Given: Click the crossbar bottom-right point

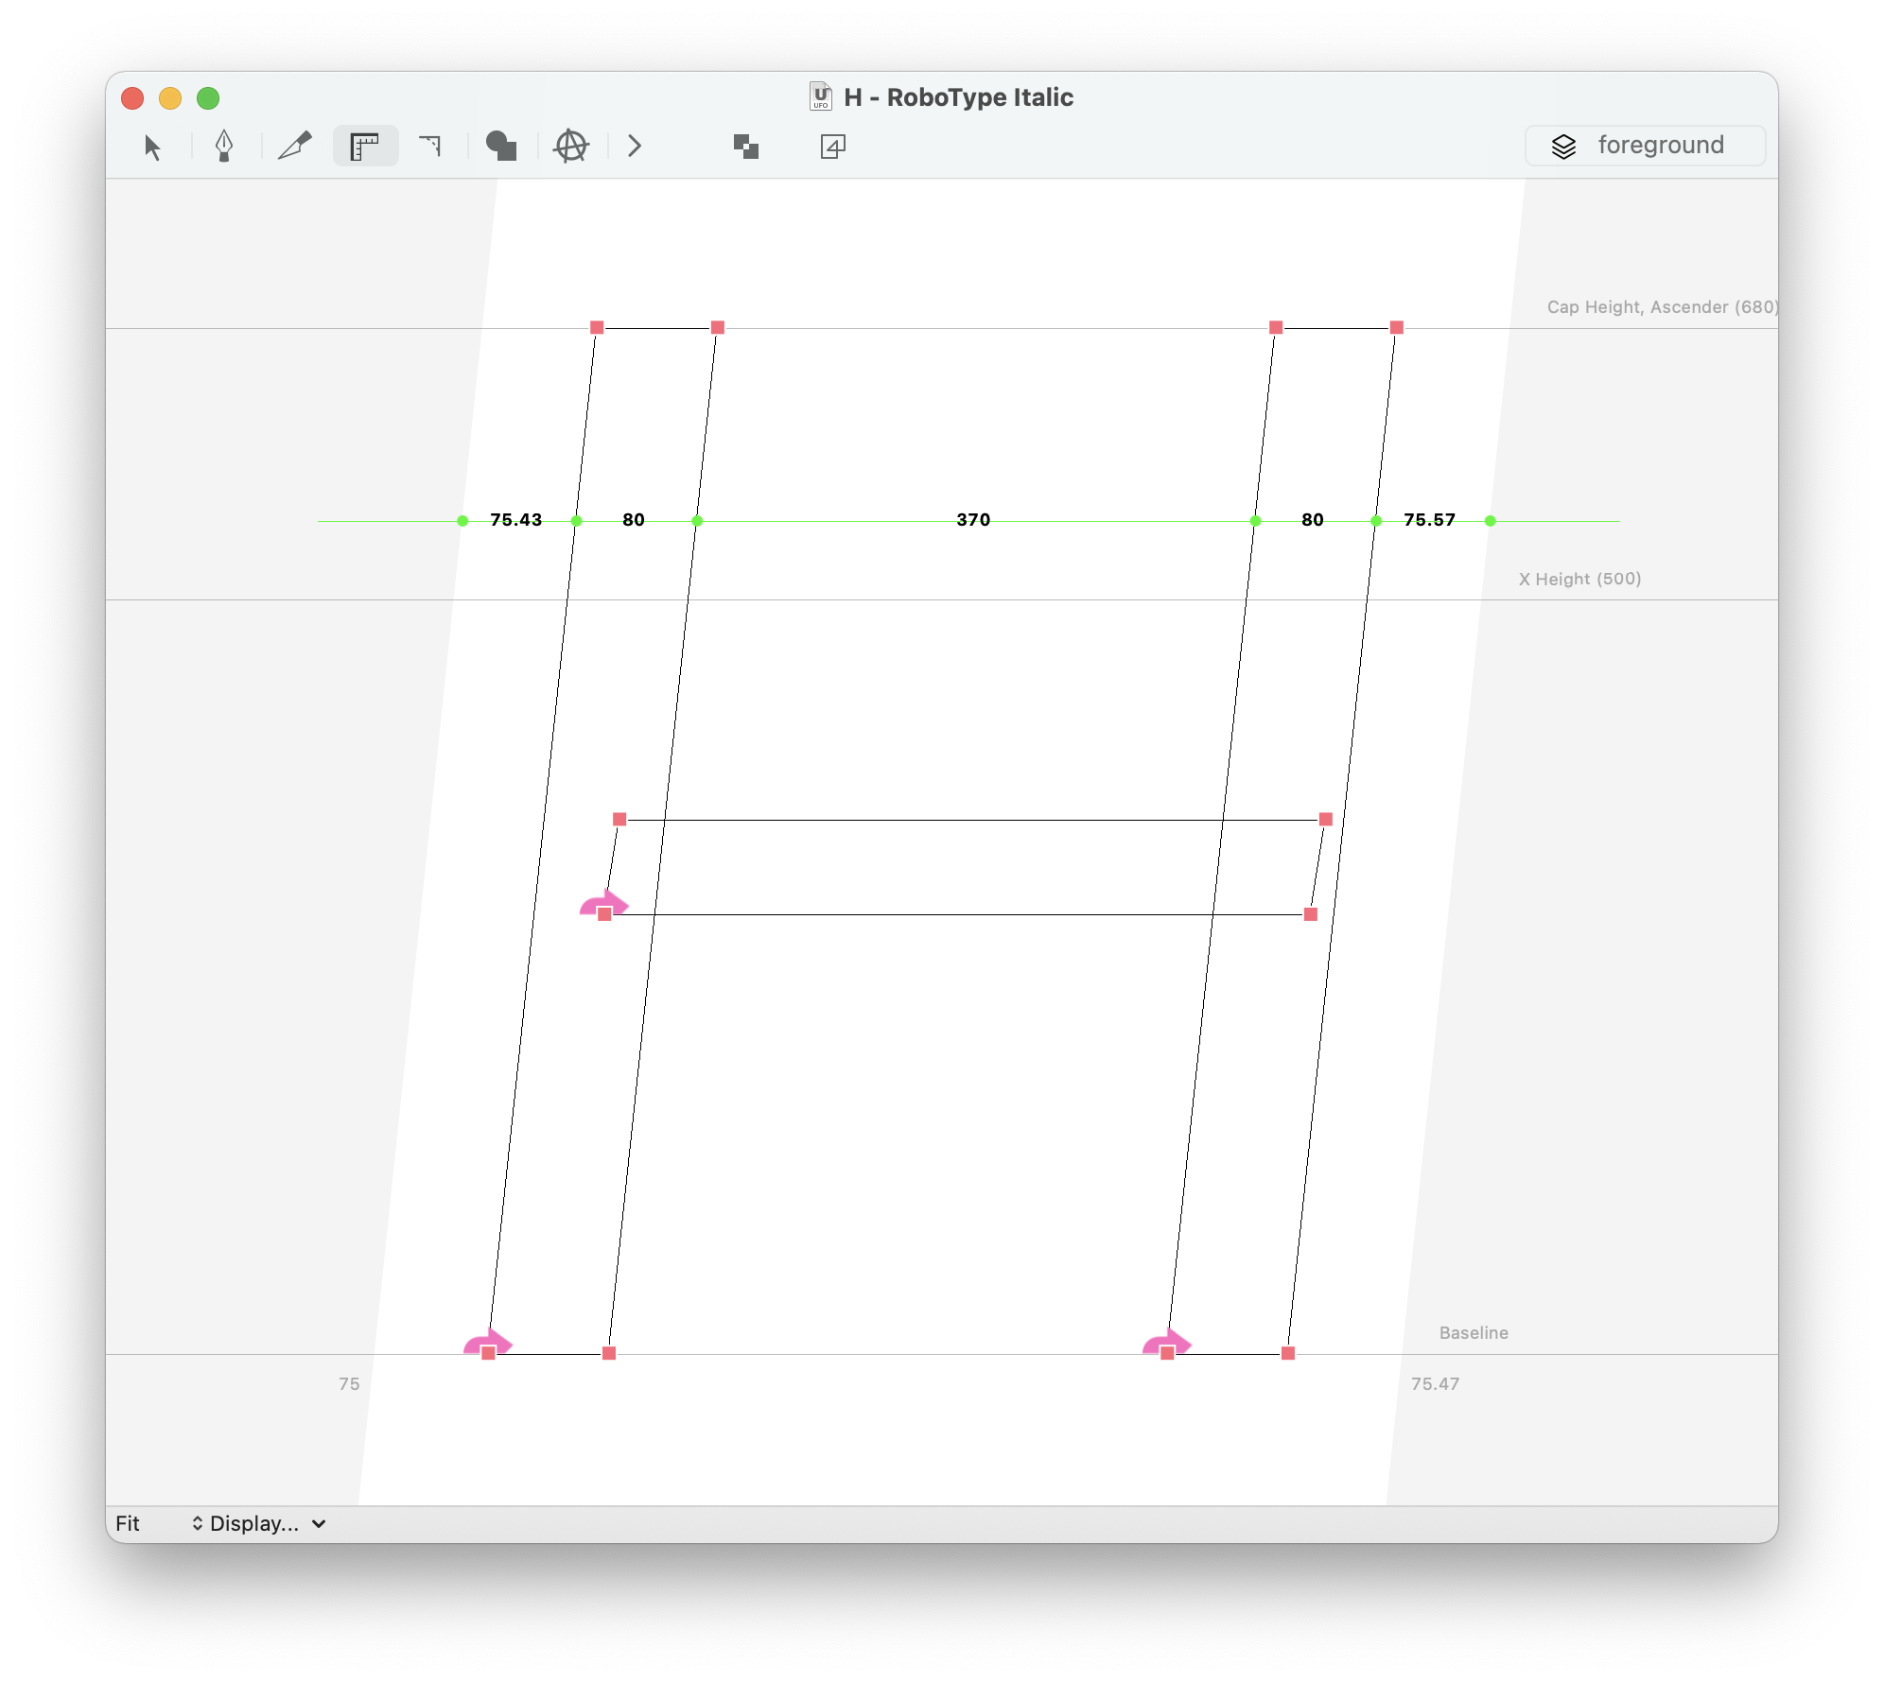Looking at the screenshot, I should tap(1311, 914).
